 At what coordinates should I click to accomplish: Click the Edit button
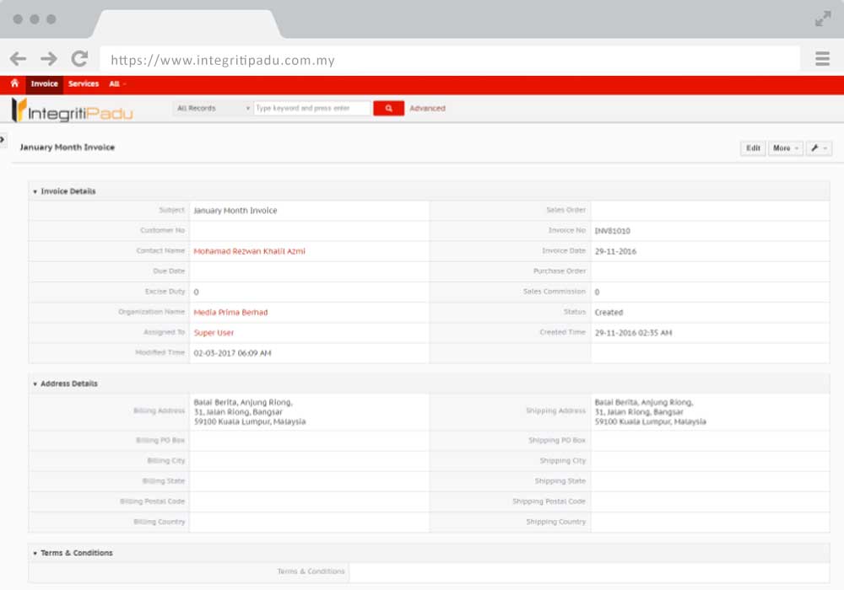pos(753,148)
